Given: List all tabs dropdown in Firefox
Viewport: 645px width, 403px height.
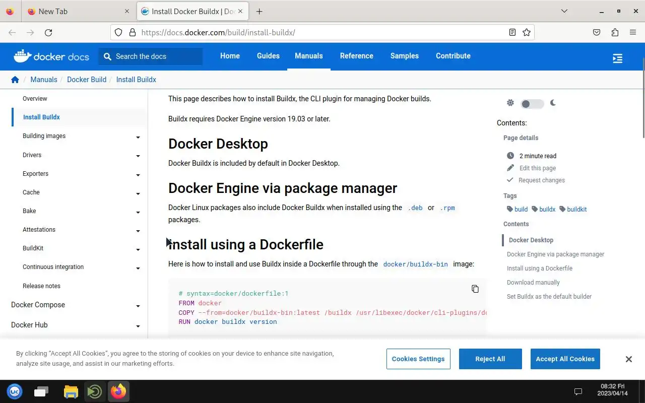Looking at the screenshot, I should click(x=564, y=11).
